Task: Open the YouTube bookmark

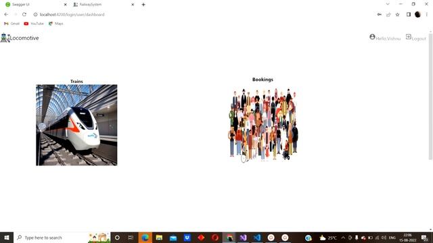Action: (34, 24)
